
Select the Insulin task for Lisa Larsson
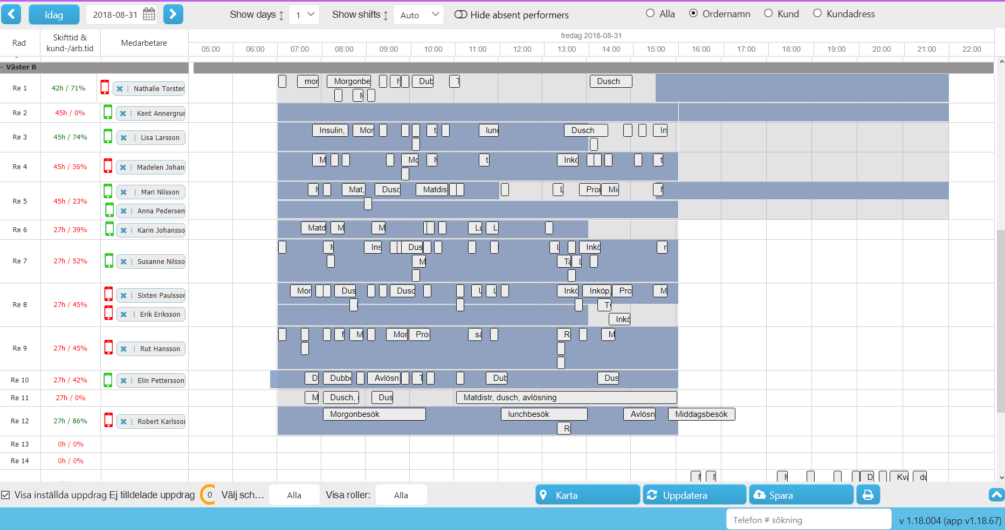click(x=331, y=130)
